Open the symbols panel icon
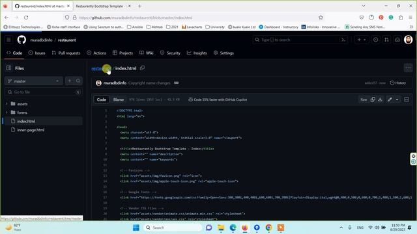417x234 pixels. click(407, 99)
